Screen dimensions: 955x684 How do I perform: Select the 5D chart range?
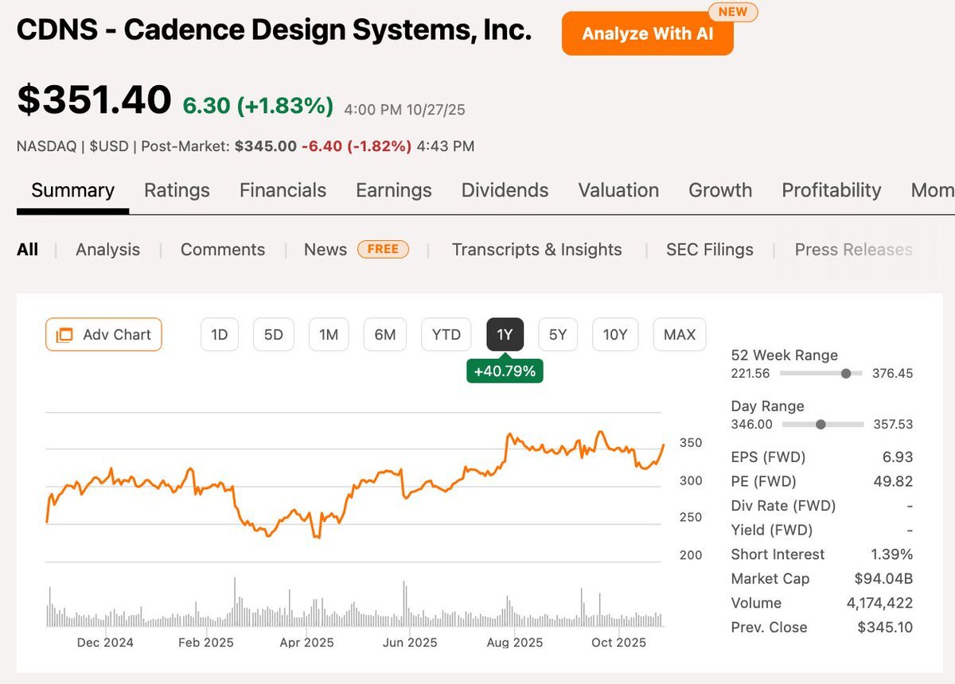pyautogui.click(x=273, y=335)
